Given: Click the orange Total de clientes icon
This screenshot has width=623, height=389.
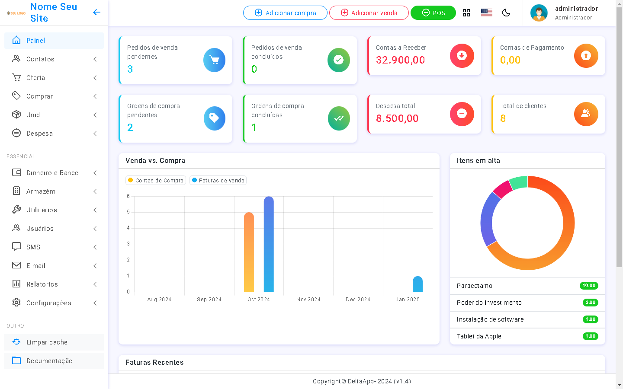Looking at the screenshot, I should click(x=586, y=114).
